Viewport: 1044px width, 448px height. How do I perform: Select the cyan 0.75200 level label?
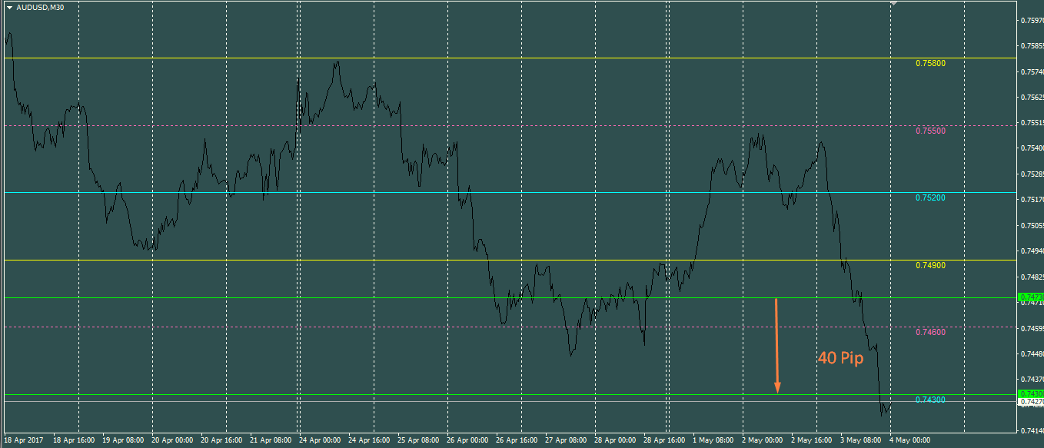[930, 198]
